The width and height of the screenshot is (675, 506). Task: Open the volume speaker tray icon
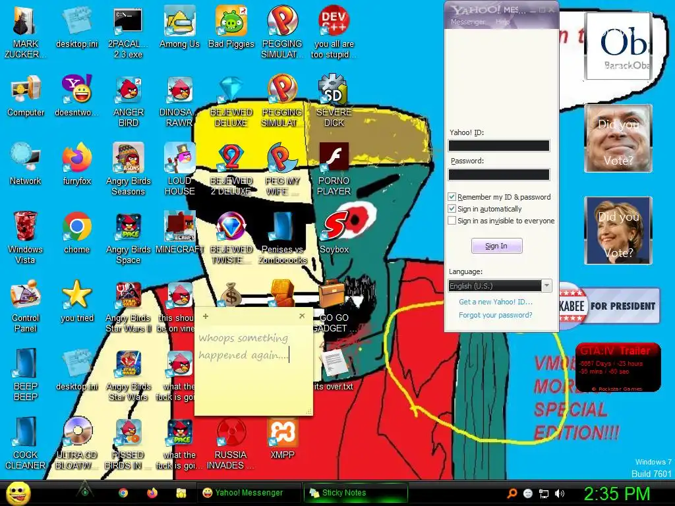[x=559, y=493]
